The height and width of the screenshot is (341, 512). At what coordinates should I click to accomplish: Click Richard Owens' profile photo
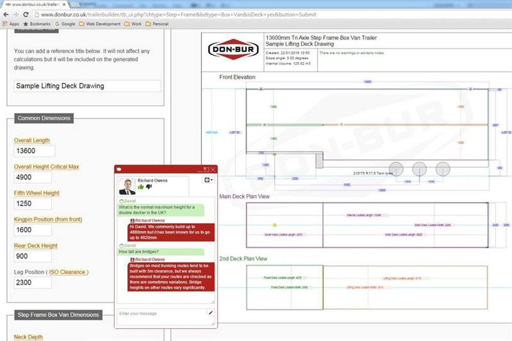(x=127, y=186)
